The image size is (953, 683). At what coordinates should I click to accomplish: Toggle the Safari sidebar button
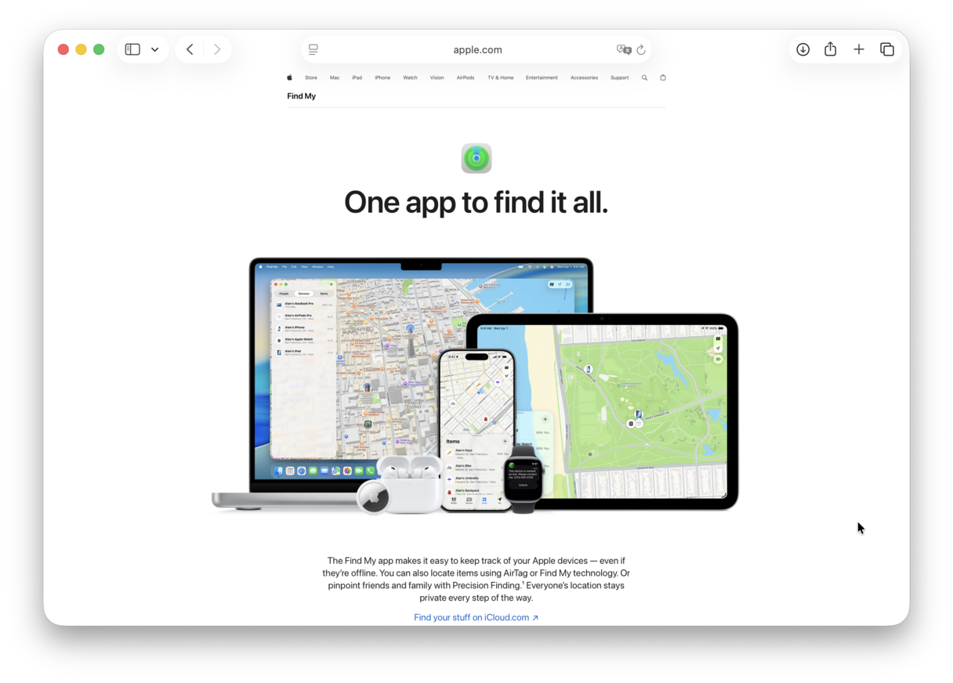132,49
